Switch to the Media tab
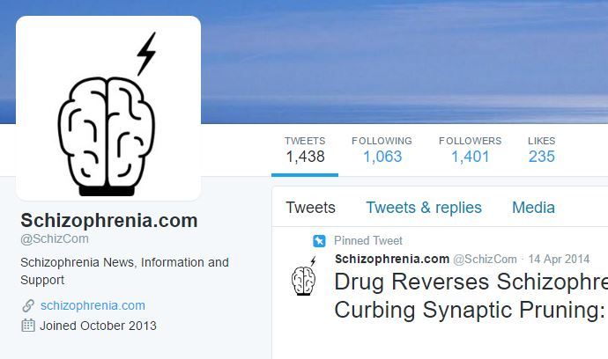 pyautogui.click(x=534, y=208)
